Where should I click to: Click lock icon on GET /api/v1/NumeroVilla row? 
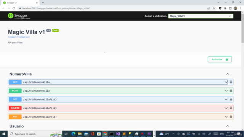point(231,82)
